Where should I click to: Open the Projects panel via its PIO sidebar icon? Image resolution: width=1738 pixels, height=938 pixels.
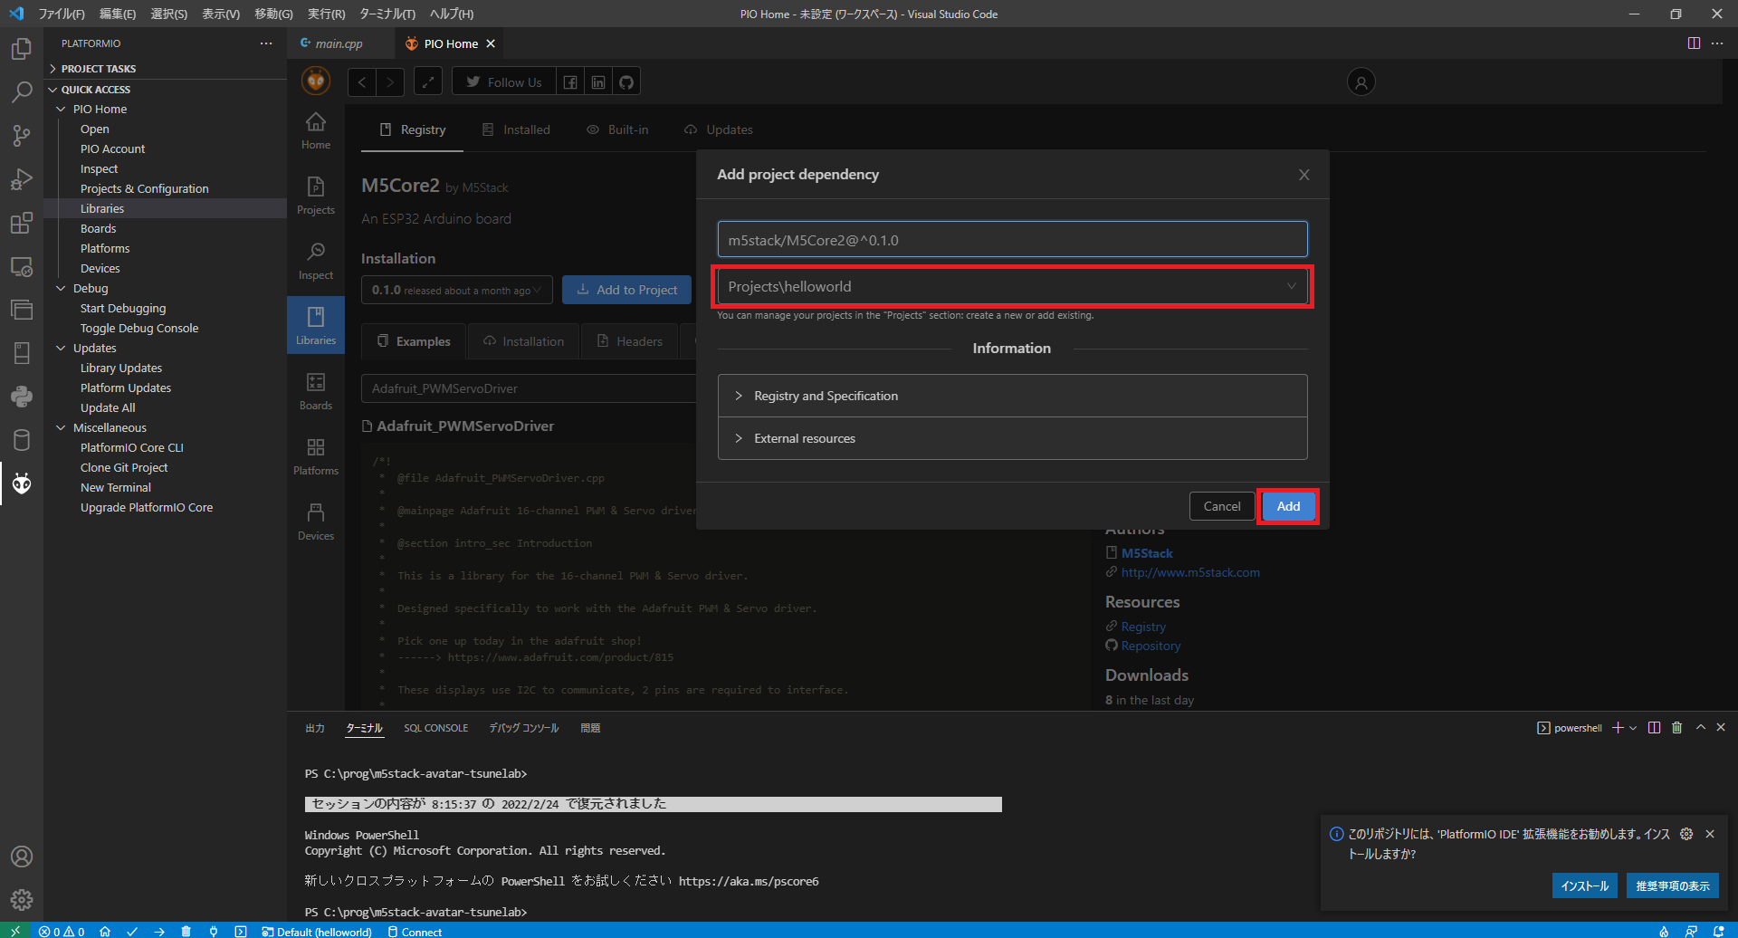point(315,194)
